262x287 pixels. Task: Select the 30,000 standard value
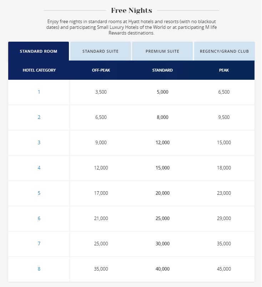(162, 244)
